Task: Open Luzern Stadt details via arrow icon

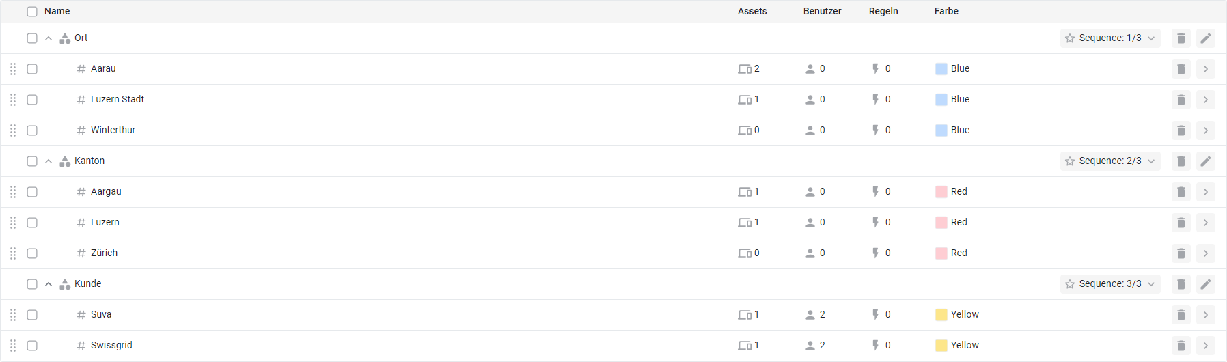Action: [1205, 100]
